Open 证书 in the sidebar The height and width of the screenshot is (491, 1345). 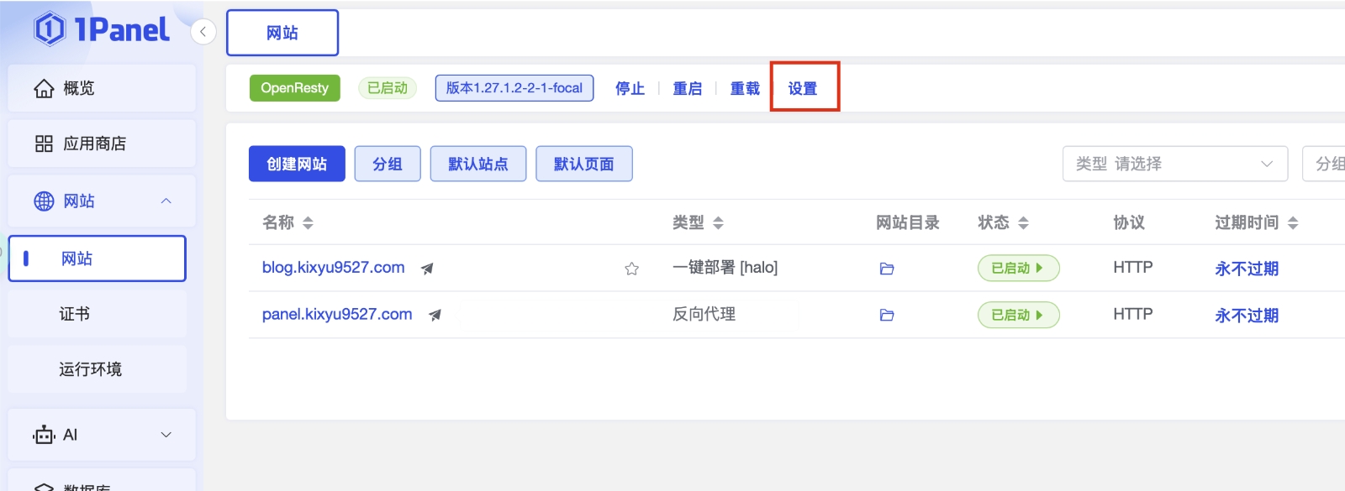point(75,314)
